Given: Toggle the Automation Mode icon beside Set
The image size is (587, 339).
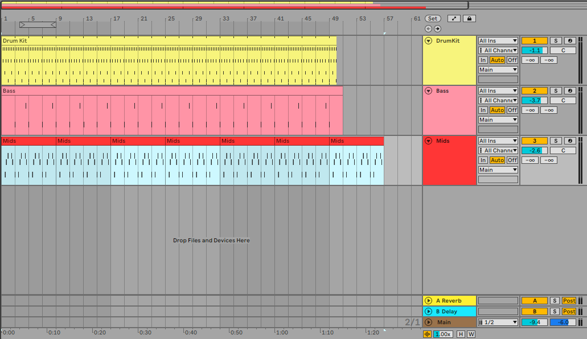Looking at the screenshot, I should [x=454, y=19].
